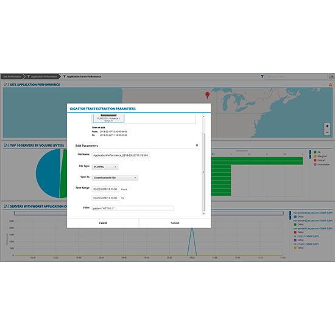Click the red map location pin
The height and width of the screenshot is (335, 335).
(207, 95)
